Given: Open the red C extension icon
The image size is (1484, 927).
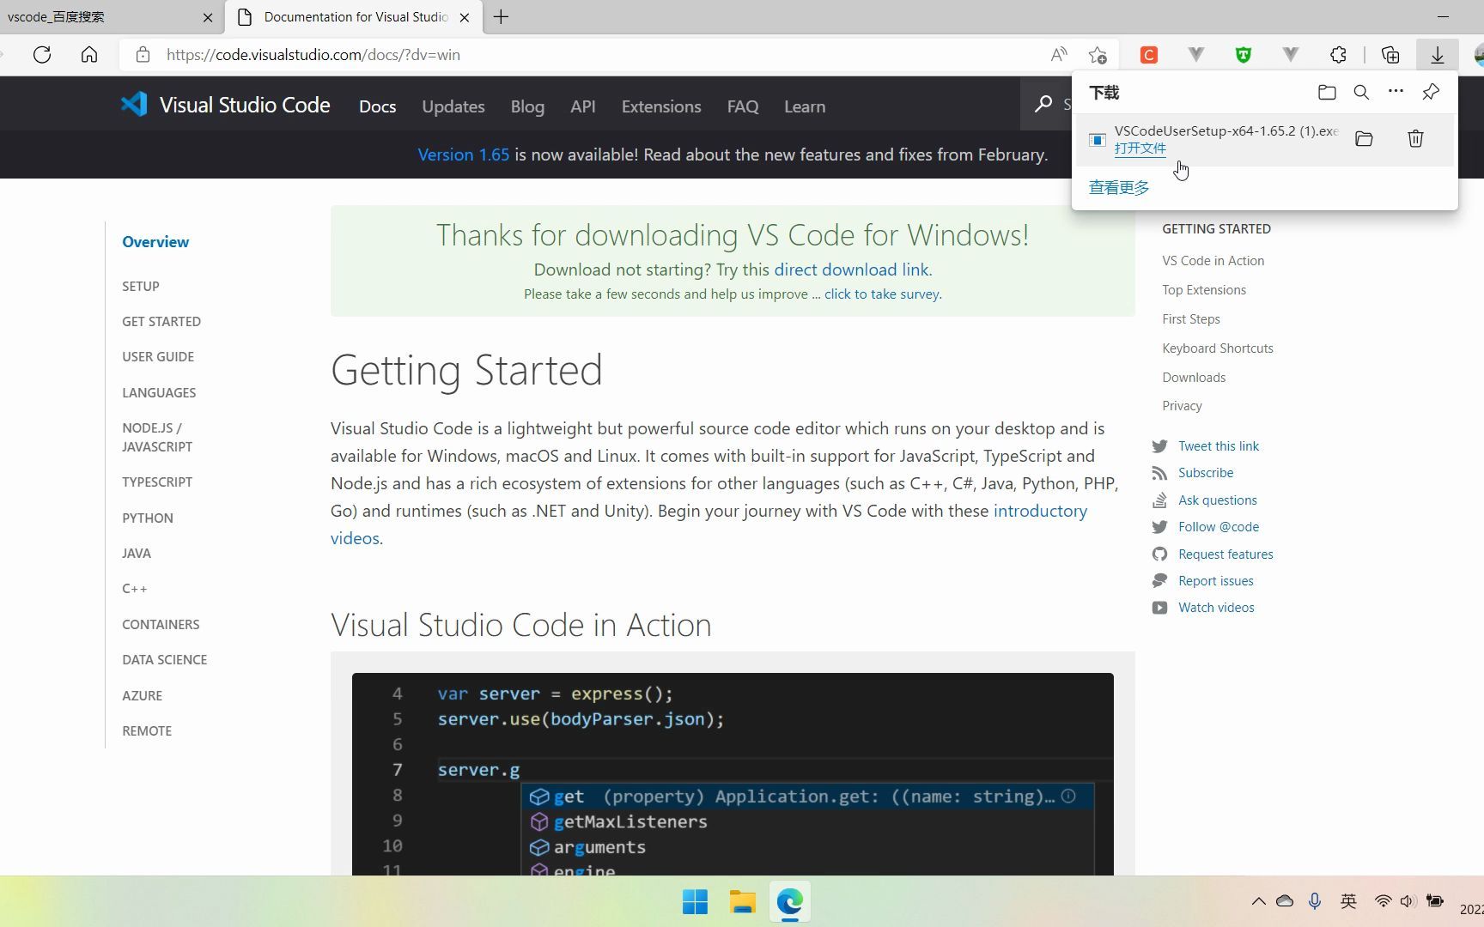Looking at the screenshot, I should click(x=1149, y=55).
